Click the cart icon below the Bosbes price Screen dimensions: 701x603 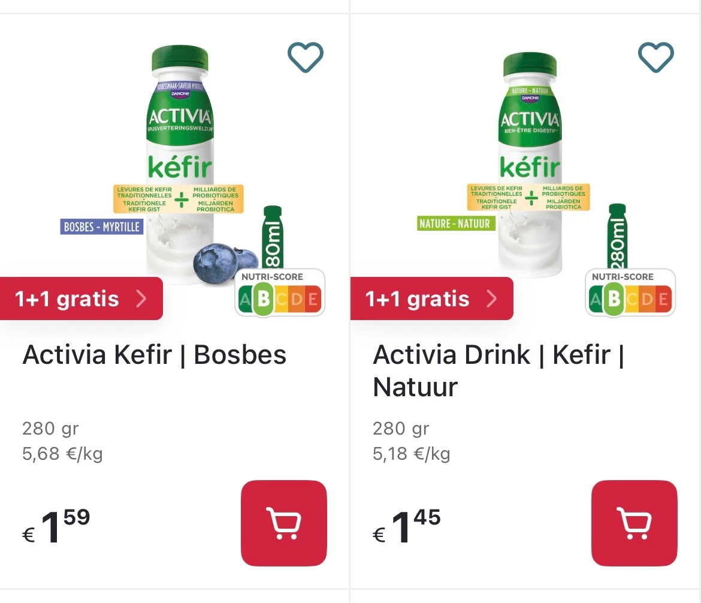(x=283, y=523)
